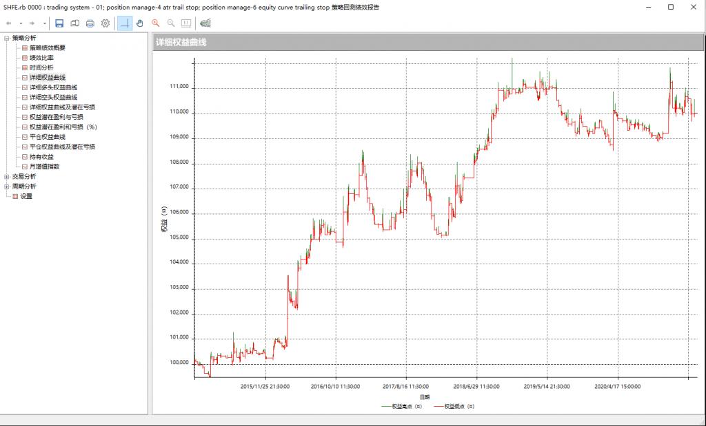Open 策略绩效概要 report
The width and height of the screenshot is (706, 426).
pyautogui.click(x=48, y=47)
